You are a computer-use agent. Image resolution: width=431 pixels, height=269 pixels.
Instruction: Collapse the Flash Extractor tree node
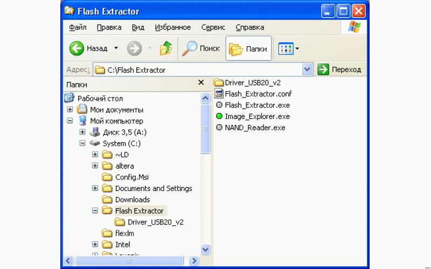(95, 211)
